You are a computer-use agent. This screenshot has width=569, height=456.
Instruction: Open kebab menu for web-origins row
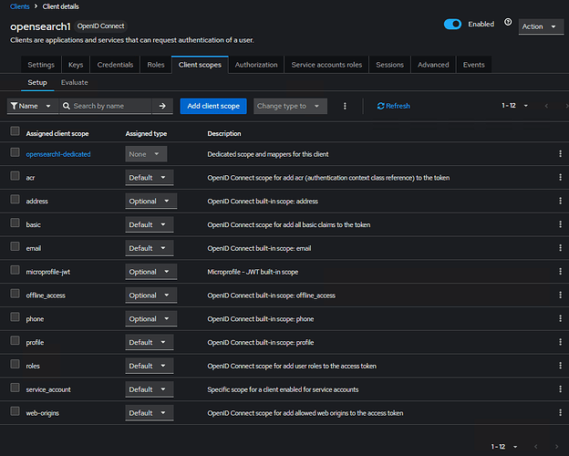(x=560, y=413)
